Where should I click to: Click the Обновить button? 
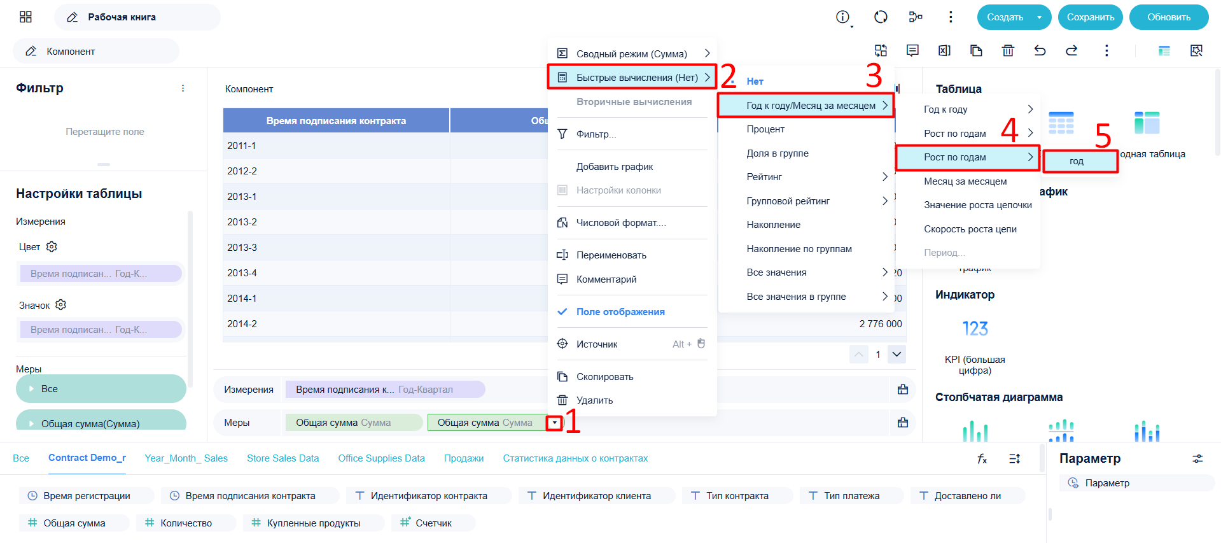click(1169, 17)
